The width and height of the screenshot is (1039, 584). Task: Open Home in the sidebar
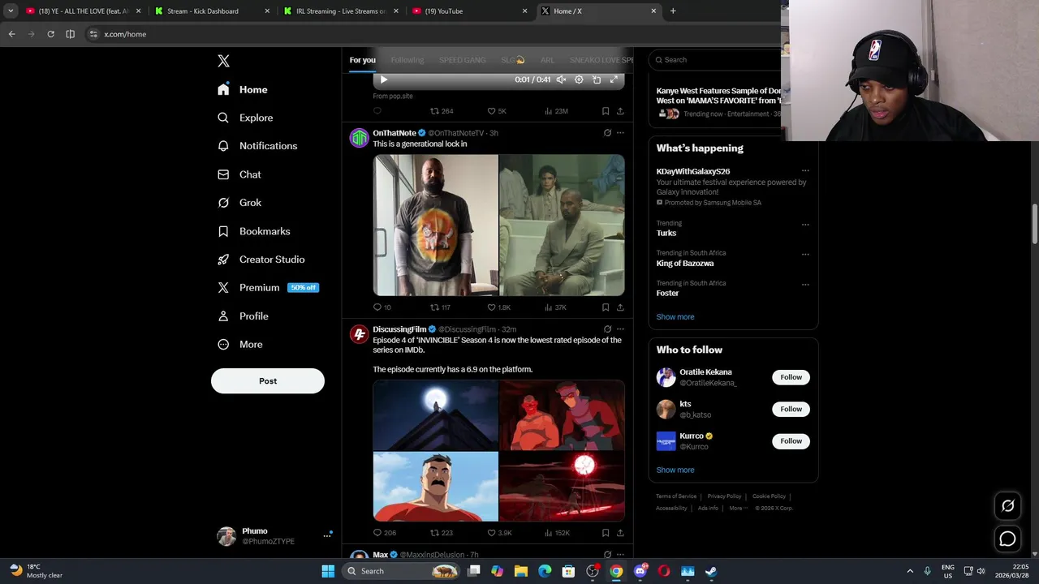coord(243,89)
